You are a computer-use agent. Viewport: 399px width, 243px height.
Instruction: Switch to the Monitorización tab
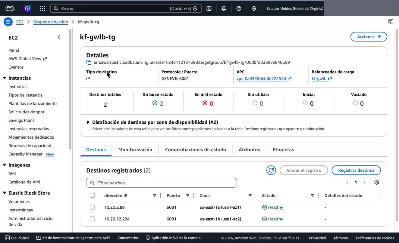coord(135,149)
